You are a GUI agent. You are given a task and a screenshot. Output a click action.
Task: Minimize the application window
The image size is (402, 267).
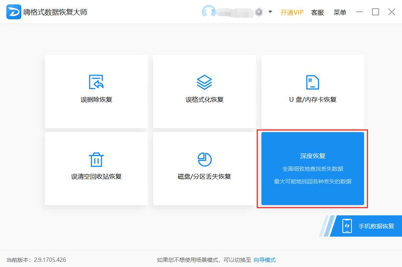point(359,12)
